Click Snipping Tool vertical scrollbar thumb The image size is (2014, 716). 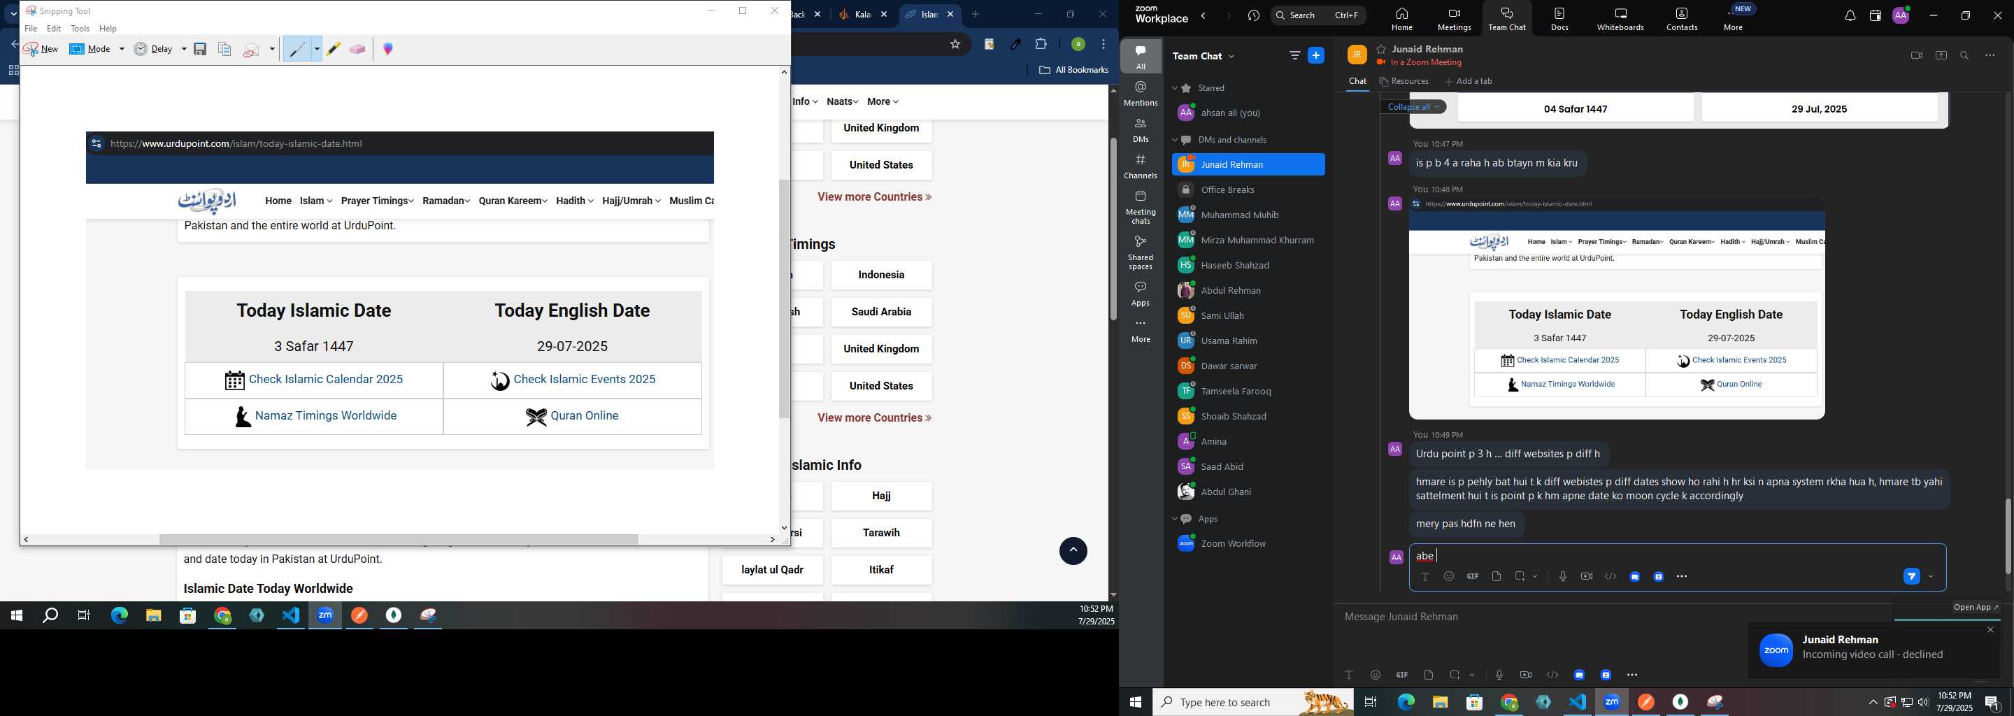coord(784,299)
